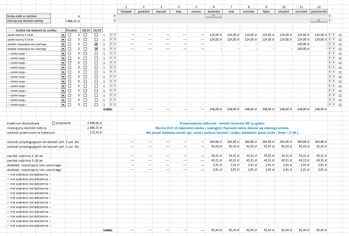Click end-month left spinner arrow, first 'dodatek' row
Screen dimensions: 349x236
pyautogui.click(x=330, y=44)
